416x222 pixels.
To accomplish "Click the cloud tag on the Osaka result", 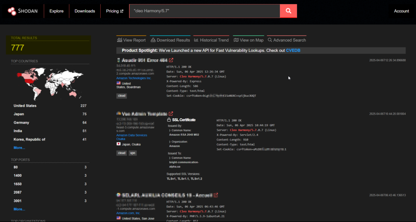I will [121, 153].
